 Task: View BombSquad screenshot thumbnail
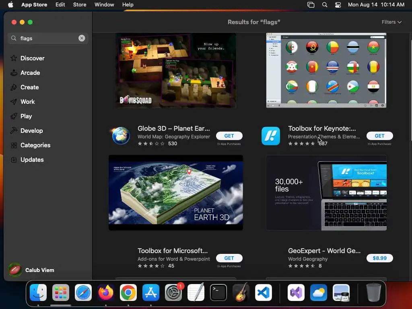pos(176,70)
